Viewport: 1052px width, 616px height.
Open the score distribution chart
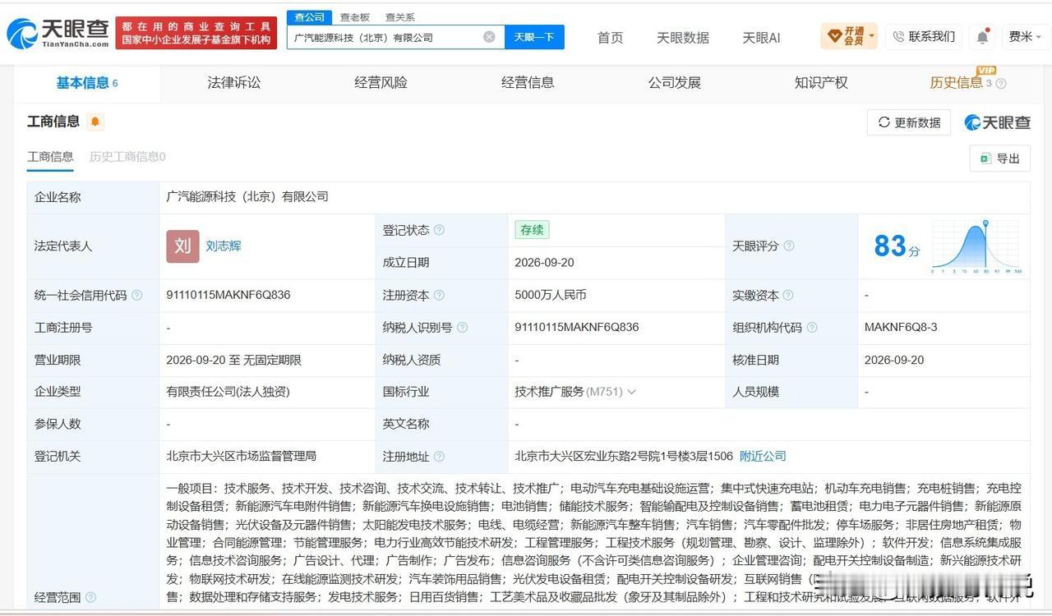tap(976, 246)
